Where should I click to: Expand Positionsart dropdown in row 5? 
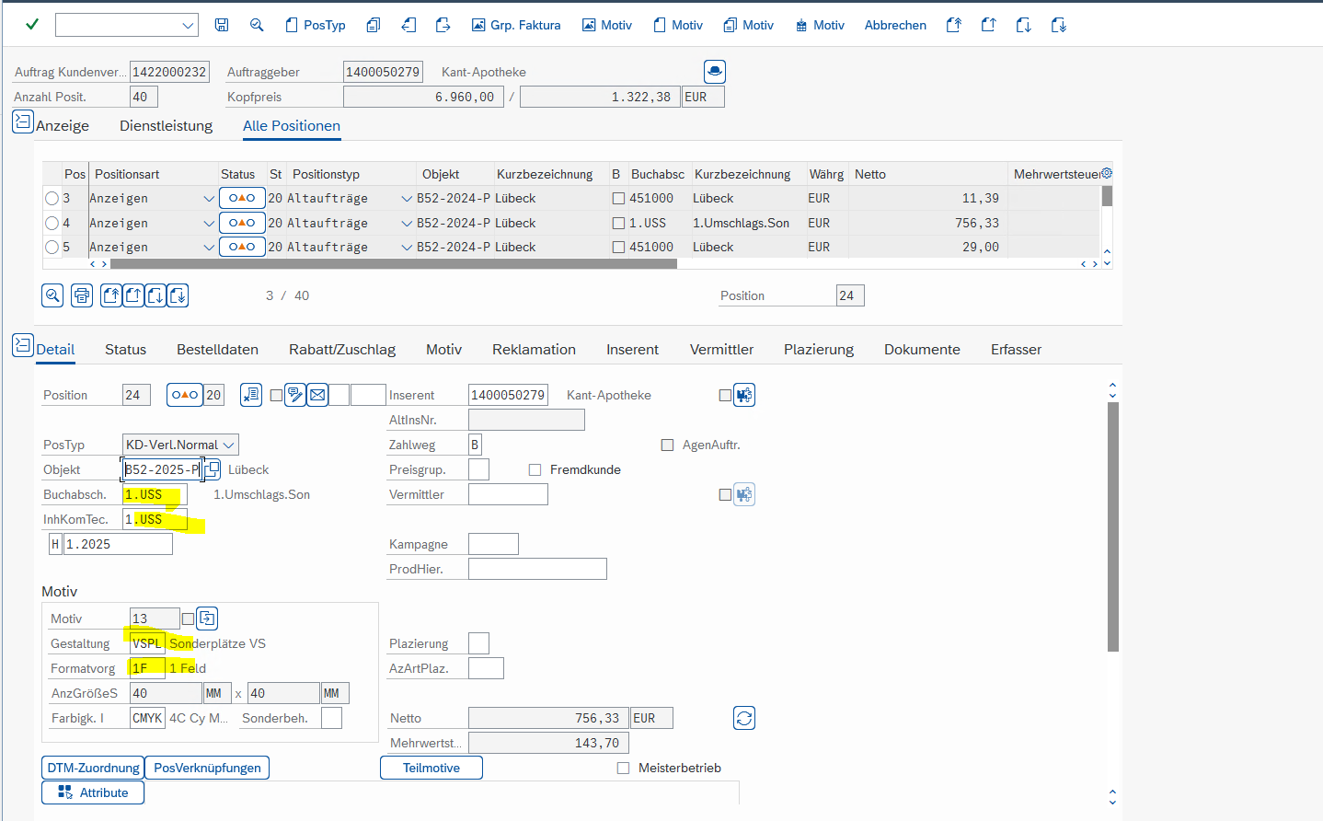[x=209, y=247]
